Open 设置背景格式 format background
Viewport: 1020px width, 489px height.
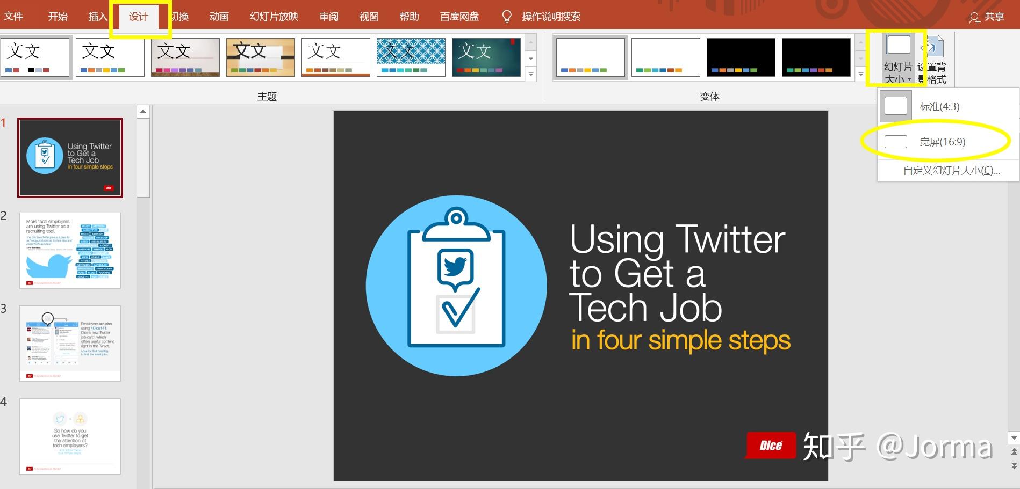(932, 59)
